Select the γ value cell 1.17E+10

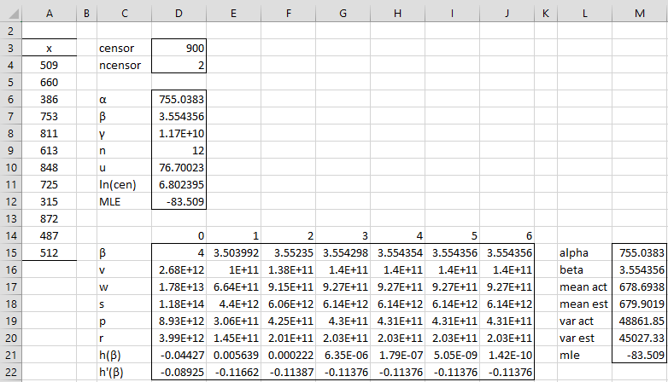(x=179, y=133)
